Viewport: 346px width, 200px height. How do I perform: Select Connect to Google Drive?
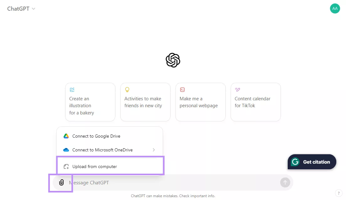96,136
